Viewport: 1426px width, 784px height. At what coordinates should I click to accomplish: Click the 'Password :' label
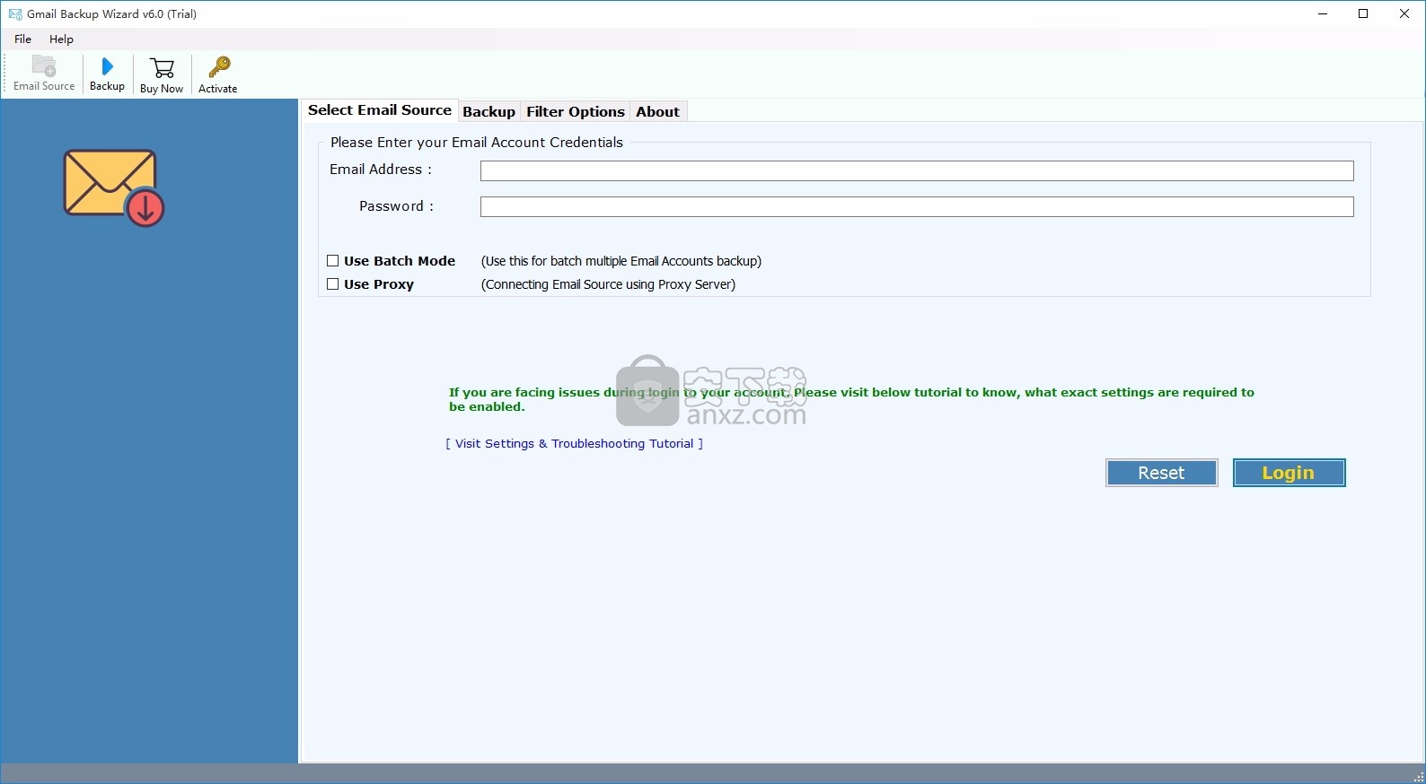[x=397, y=206]
